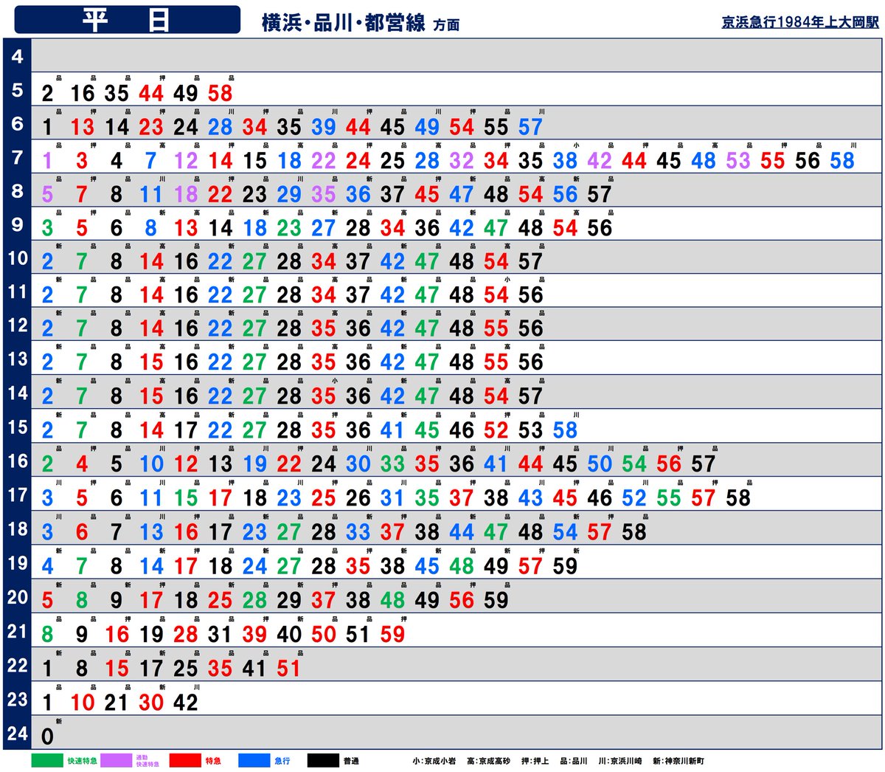Click green 8 departure in the 21 o'clock row
885x772 pixels.
(48, 634)
